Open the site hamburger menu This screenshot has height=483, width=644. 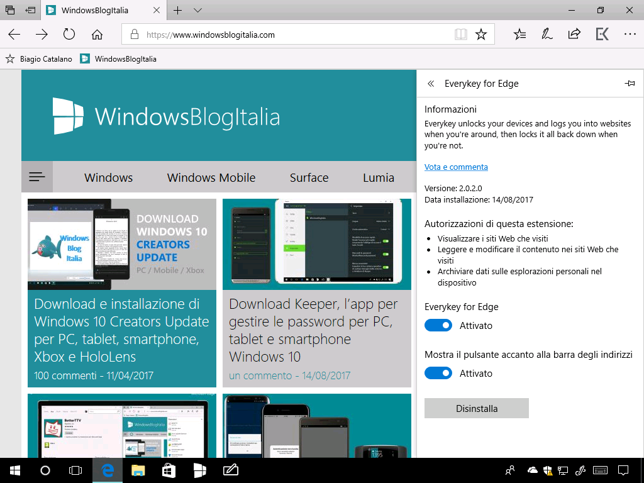coord(37,177)
